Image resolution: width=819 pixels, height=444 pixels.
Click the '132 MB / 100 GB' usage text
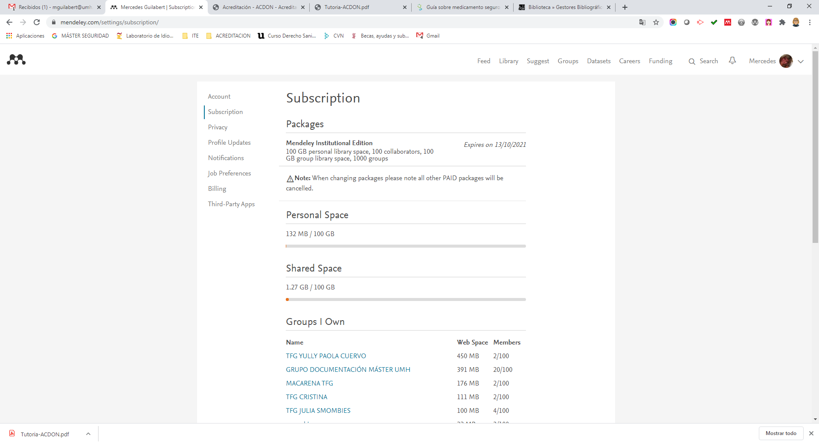310,234
